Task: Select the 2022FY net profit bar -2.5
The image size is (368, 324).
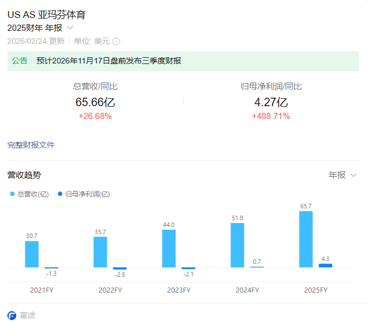Action: 120,268
